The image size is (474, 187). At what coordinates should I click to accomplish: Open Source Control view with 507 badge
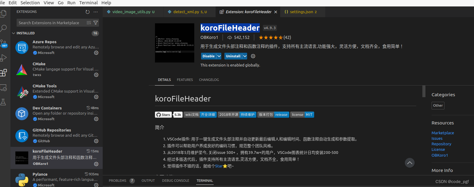pos(3,43)
